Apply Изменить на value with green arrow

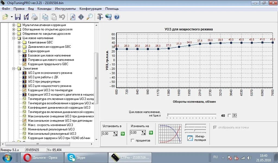pos(151,133)
